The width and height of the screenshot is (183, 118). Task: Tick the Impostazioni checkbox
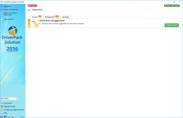tap(2, 19)
